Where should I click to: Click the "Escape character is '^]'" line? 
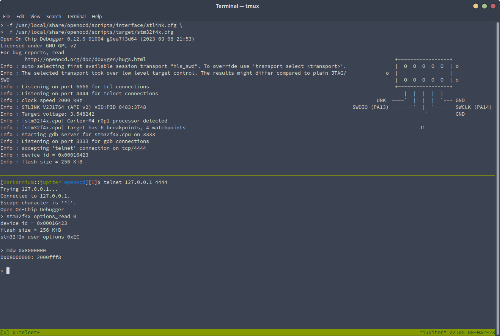(x=38, y=203)
